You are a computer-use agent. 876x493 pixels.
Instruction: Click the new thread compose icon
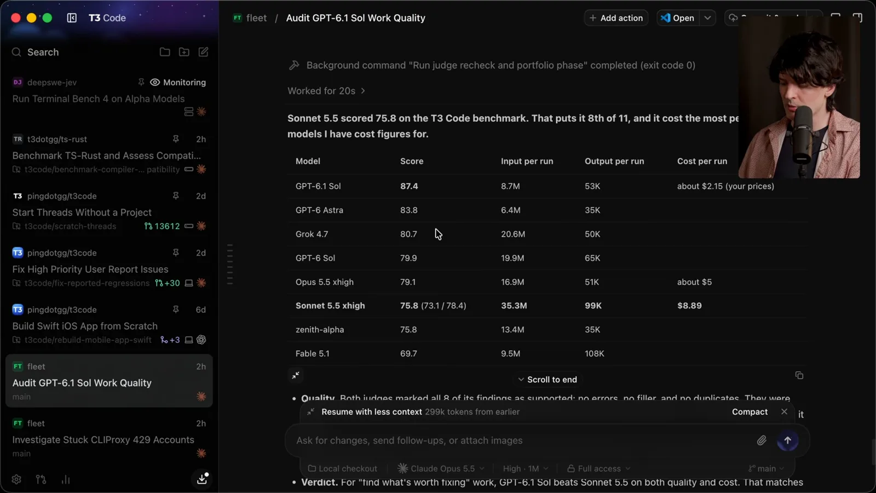(x=203, y=52)
